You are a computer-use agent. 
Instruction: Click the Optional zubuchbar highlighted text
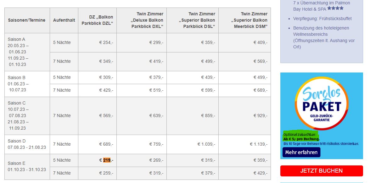coord(301,134)
